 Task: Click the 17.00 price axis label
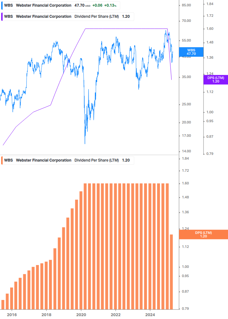[x=186, y=136]
